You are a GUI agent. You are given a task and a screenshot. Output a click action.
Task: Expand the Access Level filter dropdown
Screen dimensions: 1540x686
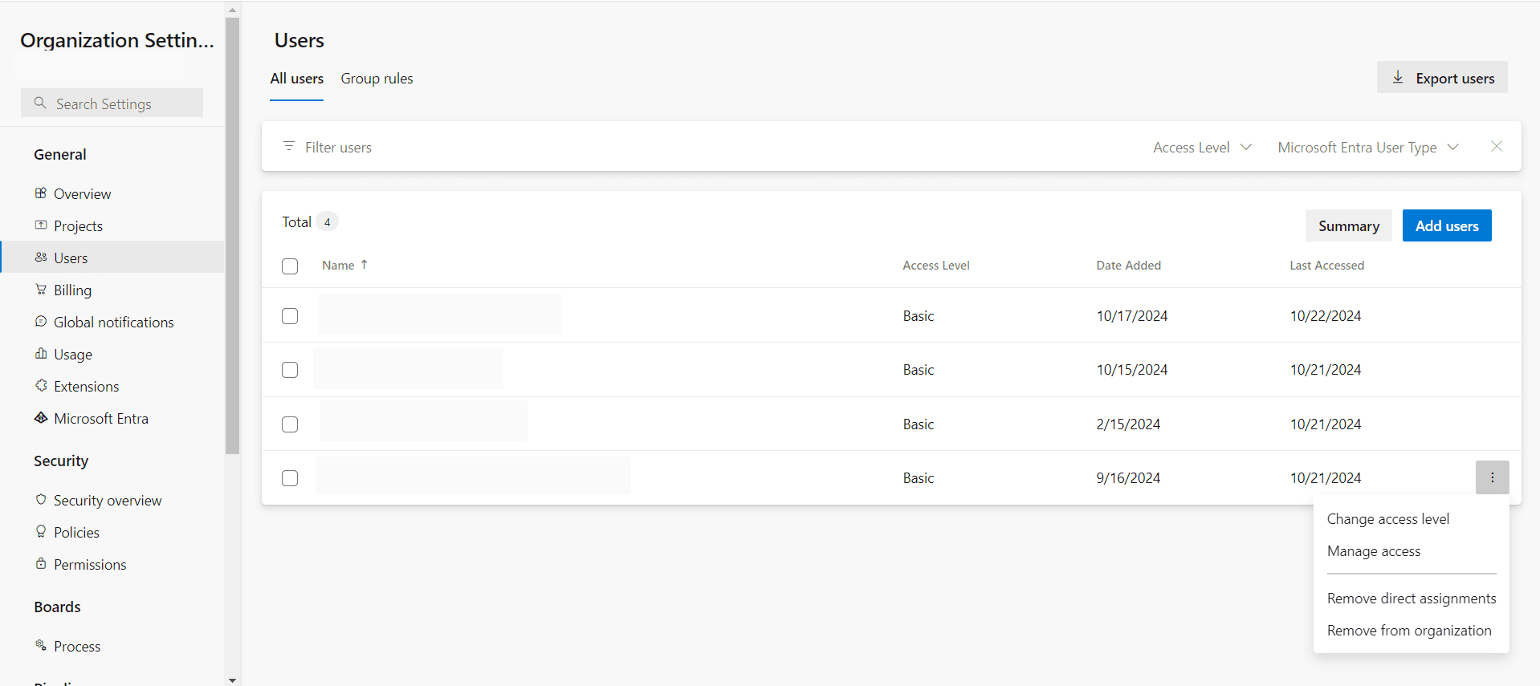(1202, 148)
